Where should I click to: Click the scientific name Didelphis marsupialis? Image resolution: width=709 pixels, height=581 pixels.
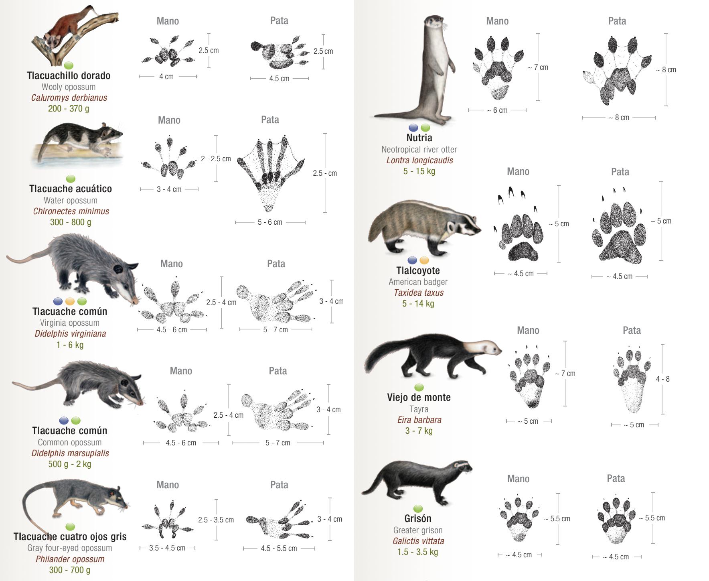pos(70,453)
